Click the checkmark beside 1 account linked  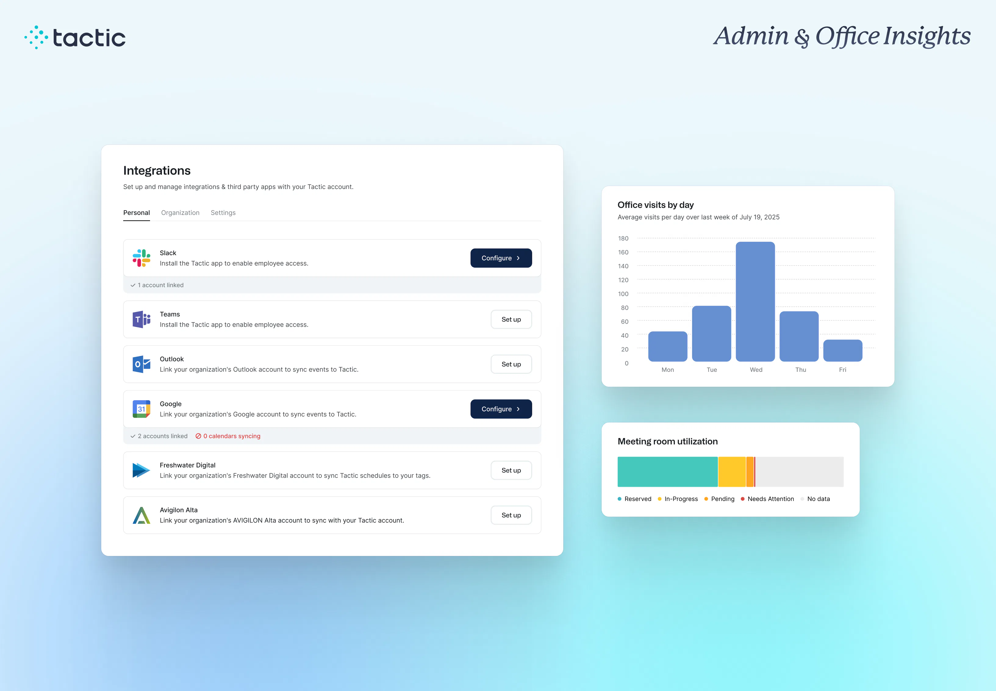133,285
